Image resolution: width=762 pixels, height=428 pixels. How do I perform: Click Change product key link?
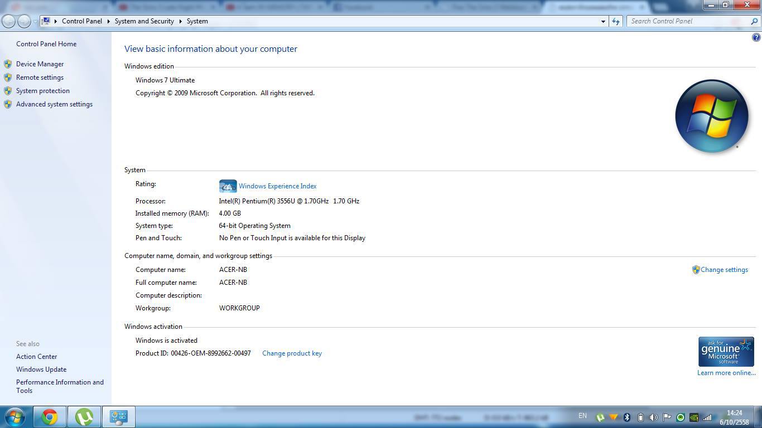point(292,353)
